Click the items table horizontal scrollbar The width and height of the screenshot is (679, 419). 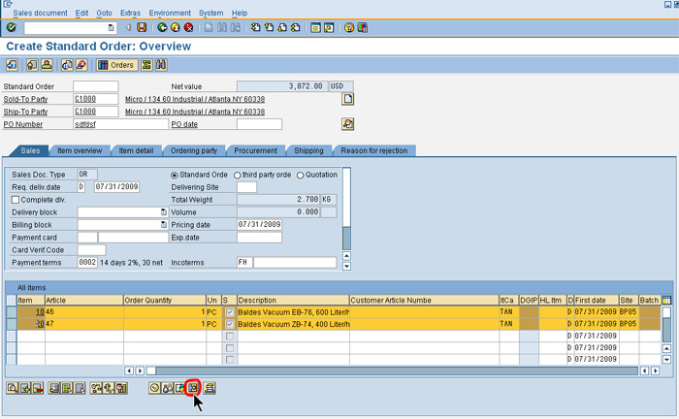388,371
